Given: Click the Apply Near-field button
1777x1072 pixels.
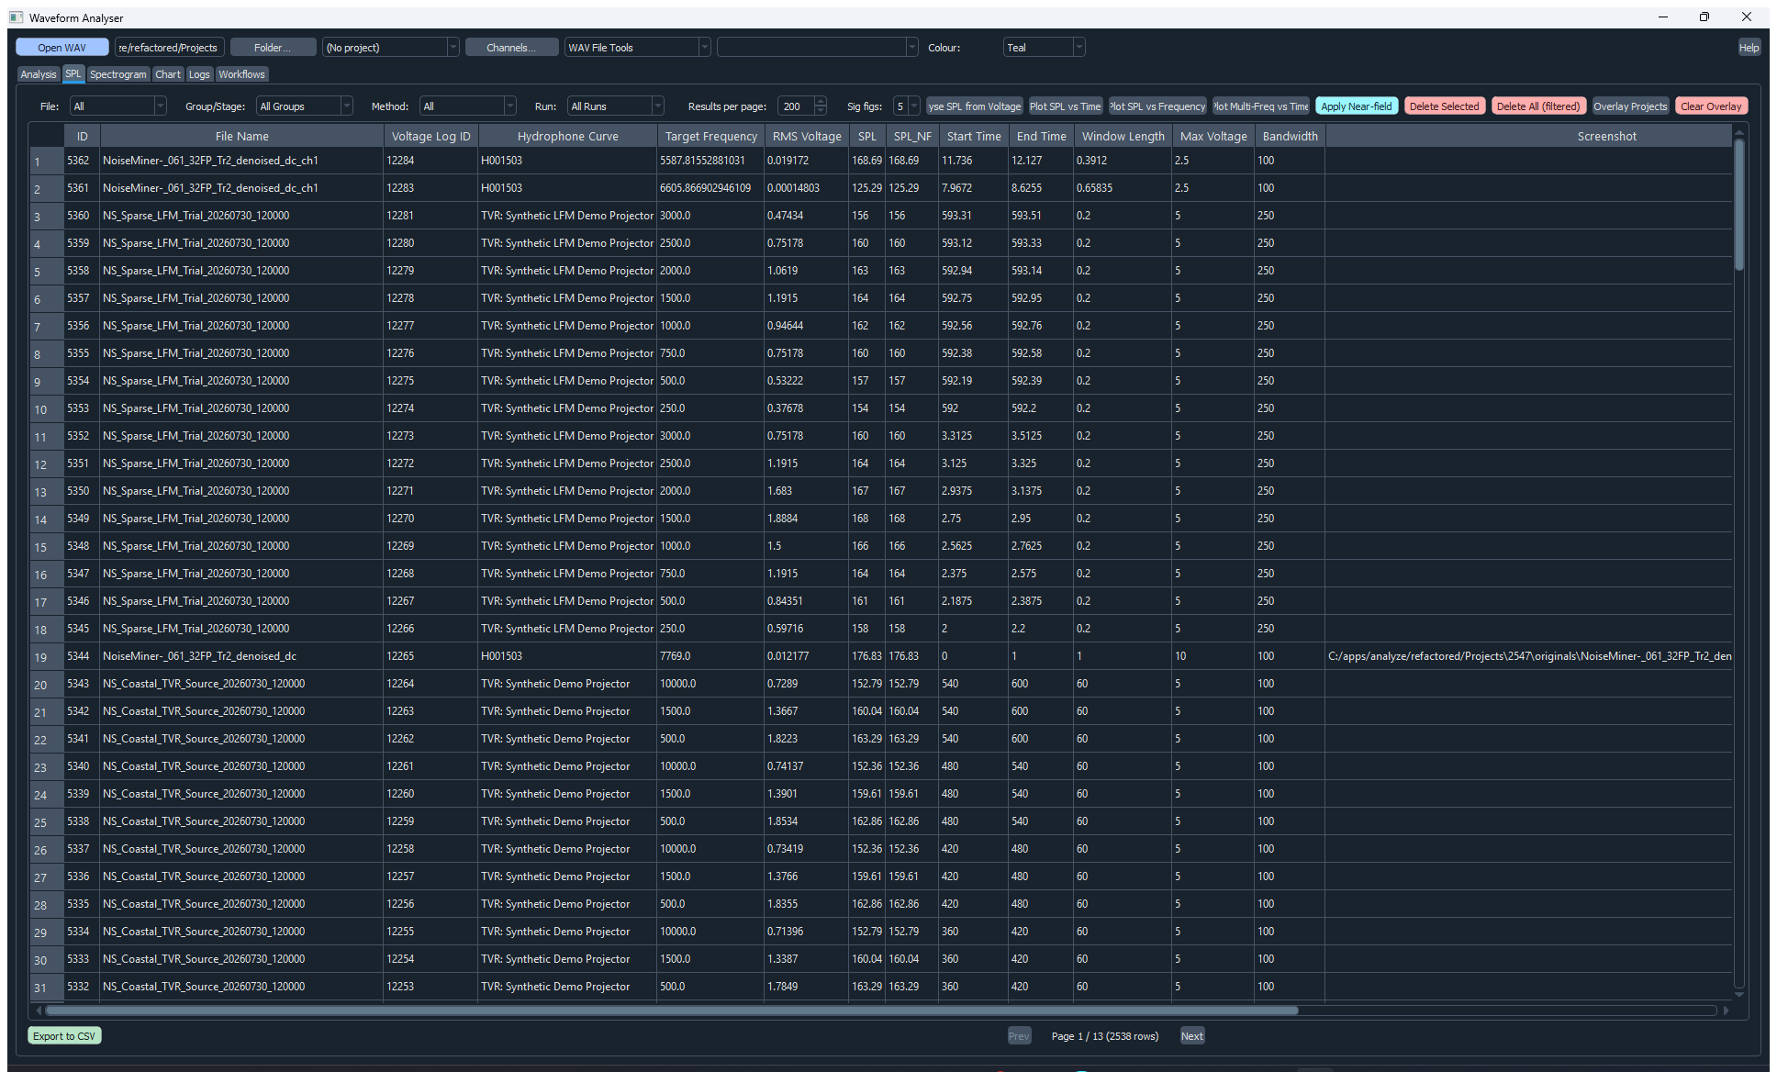Looking at the screenshot, I should point(1356,106).
